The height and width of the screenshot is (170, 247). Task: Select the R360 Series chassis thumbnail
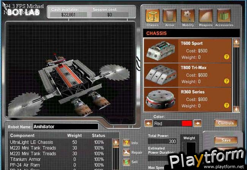[161, 99]
